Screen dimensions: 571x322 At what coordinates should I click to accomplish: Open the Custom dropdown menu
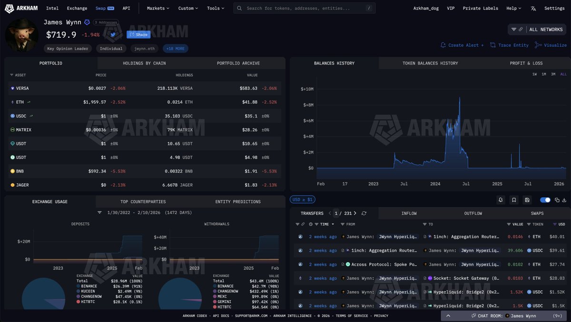pos(188,8)
